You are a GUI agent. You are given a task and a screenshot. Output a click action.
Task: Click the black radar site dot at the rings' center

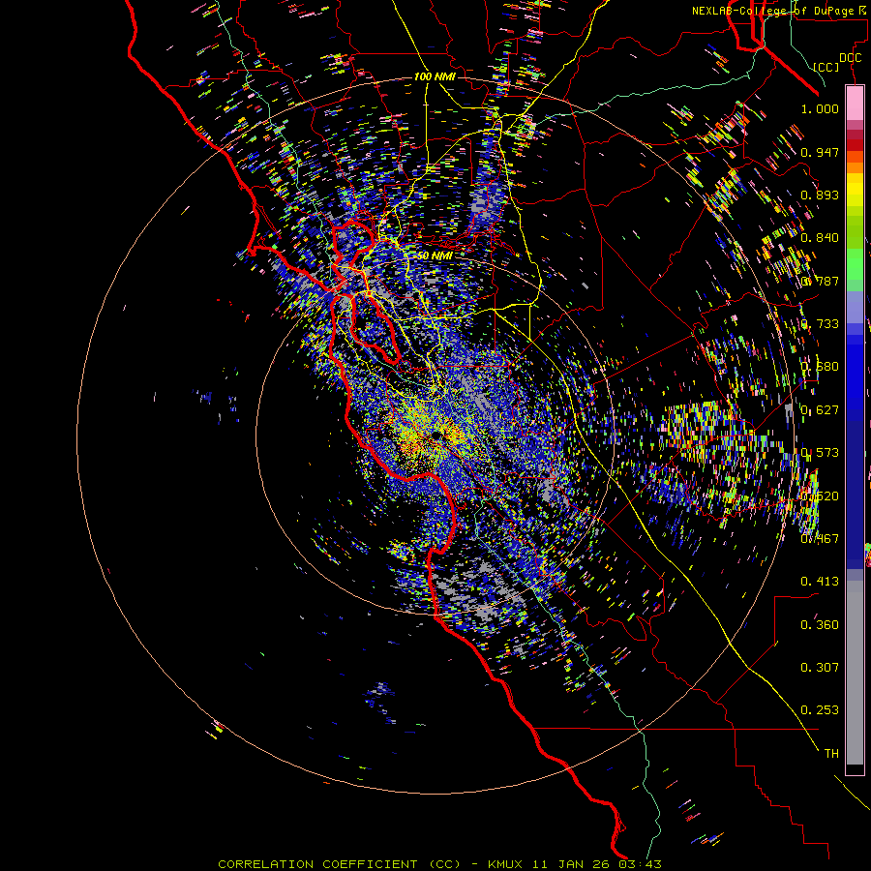point(438,436)
